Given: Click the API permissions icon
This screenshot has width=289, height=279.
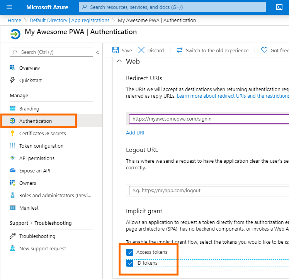Looking at the screenshot, I should [12, 158].
